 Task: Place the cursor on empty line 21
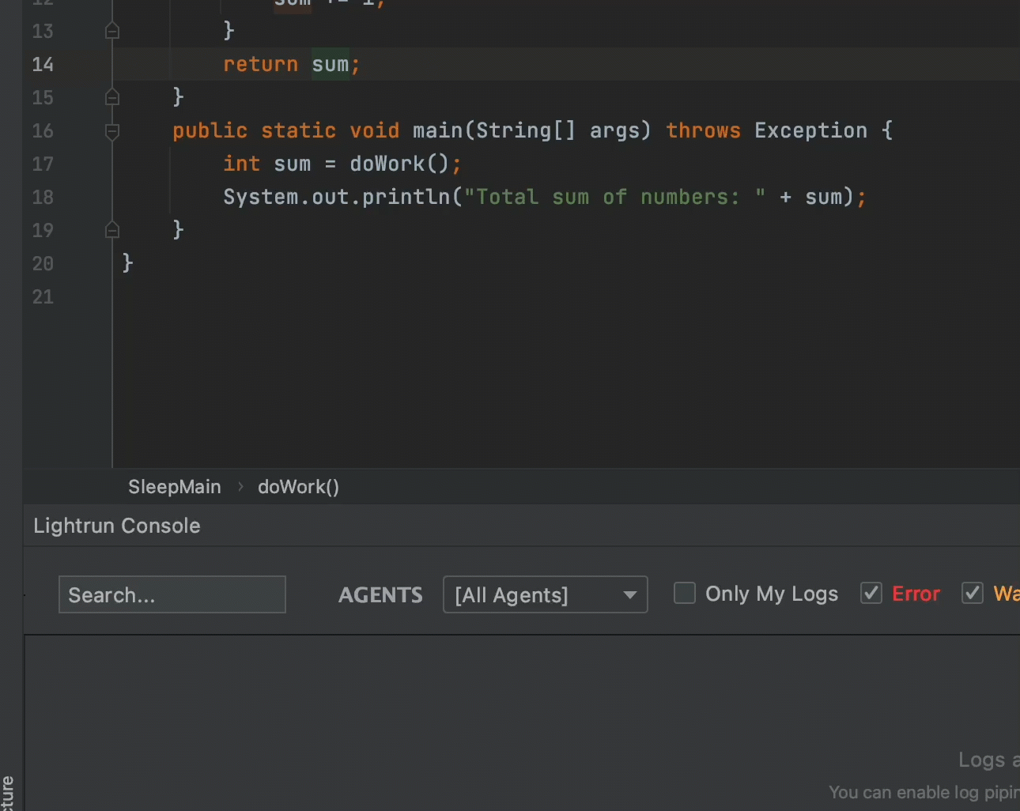click(x=316, y=297)
